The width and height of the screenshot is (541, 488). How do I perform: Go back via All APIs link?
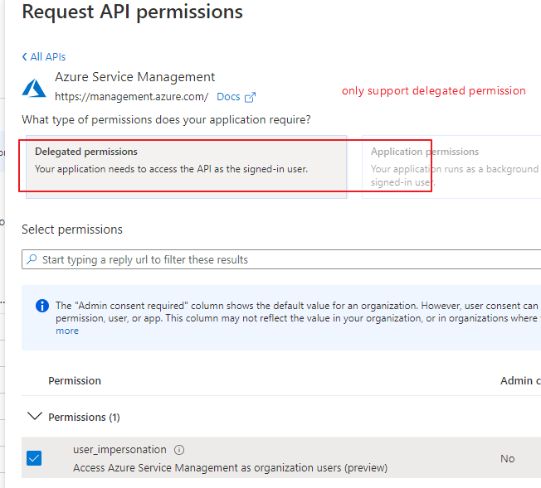tap(44, 57)
